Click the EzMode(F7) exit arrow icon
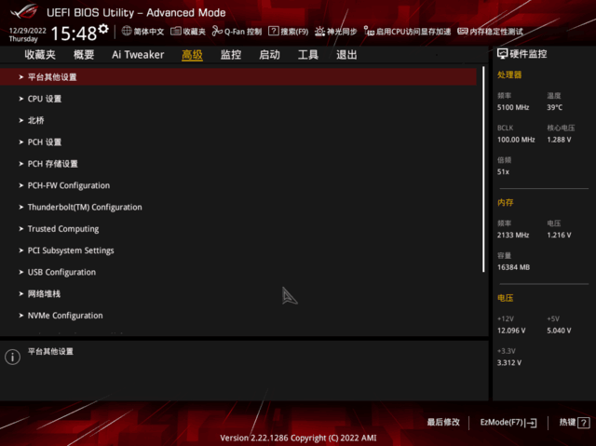 (532, 423)
